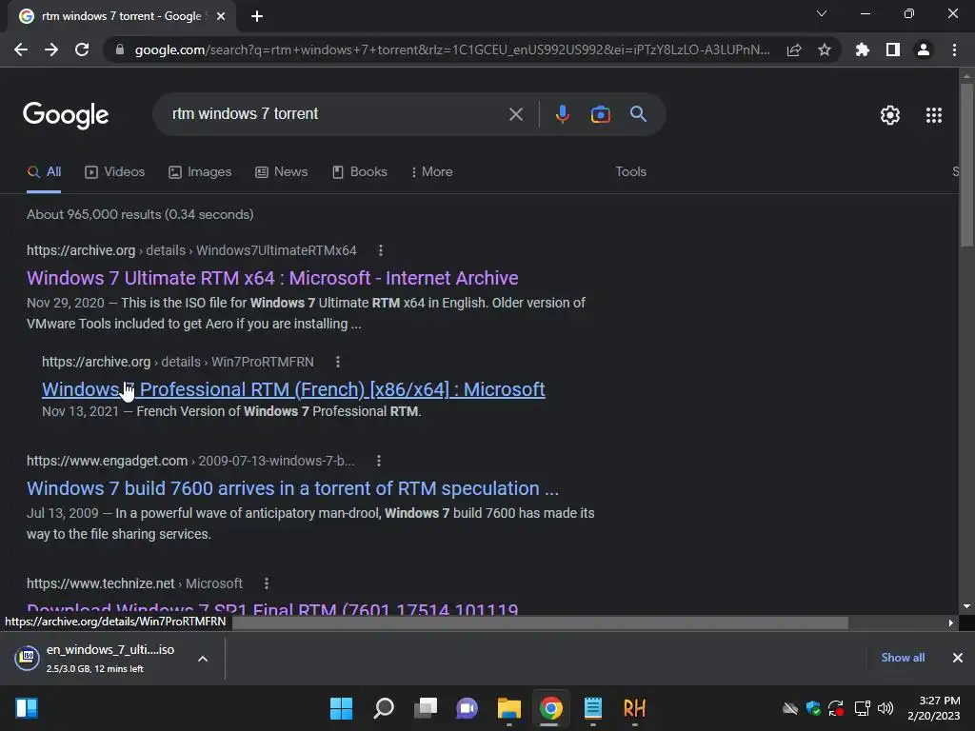Open new tab with plus button

(257, 16)
